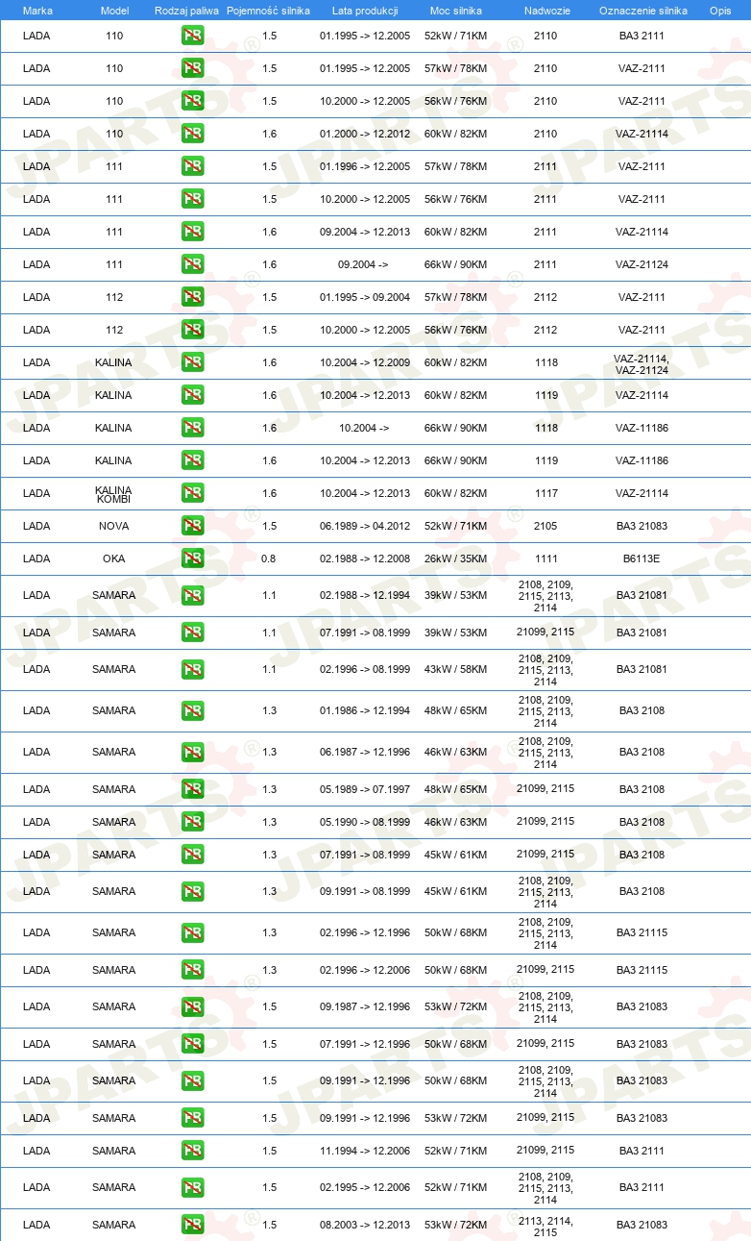Click the Pojemność silnika column header
Image resolution: width=751 pixels, height=1241 pixels.
269,11
